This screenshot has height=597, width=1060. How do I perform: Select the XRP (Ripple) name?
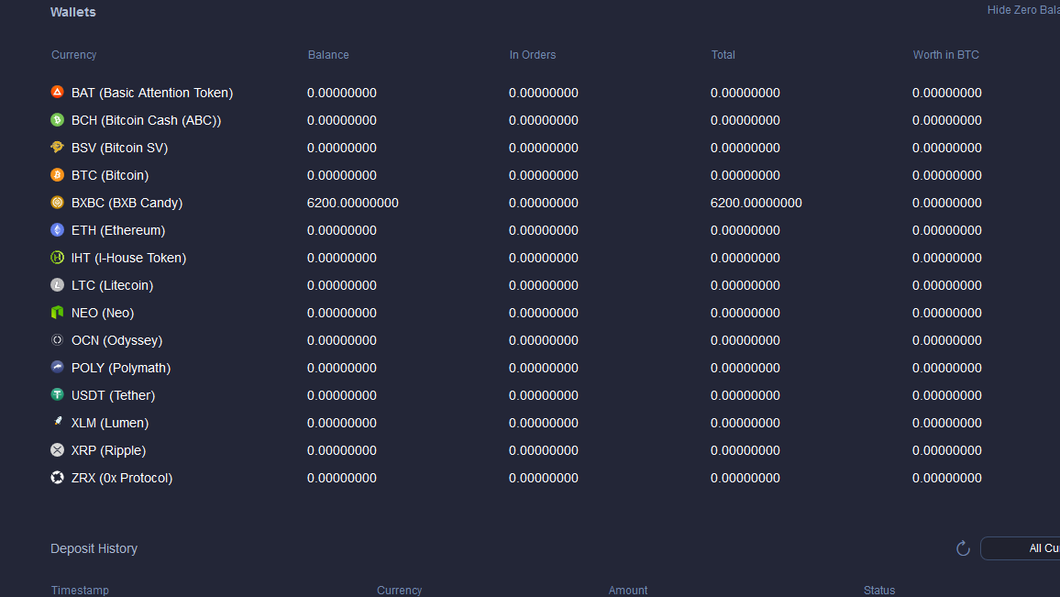(x=109, y=450)
